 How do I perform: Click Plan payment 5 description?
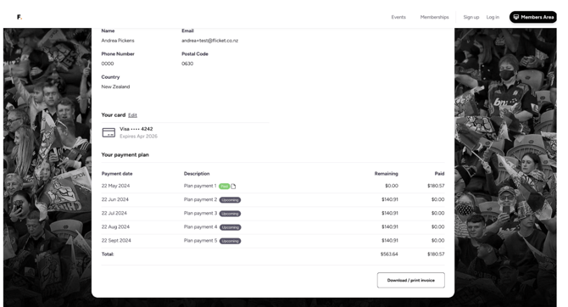[200, 241]
